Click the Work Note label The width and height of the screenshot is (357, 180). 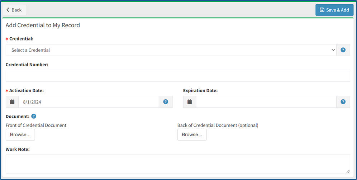click(18, 150)
